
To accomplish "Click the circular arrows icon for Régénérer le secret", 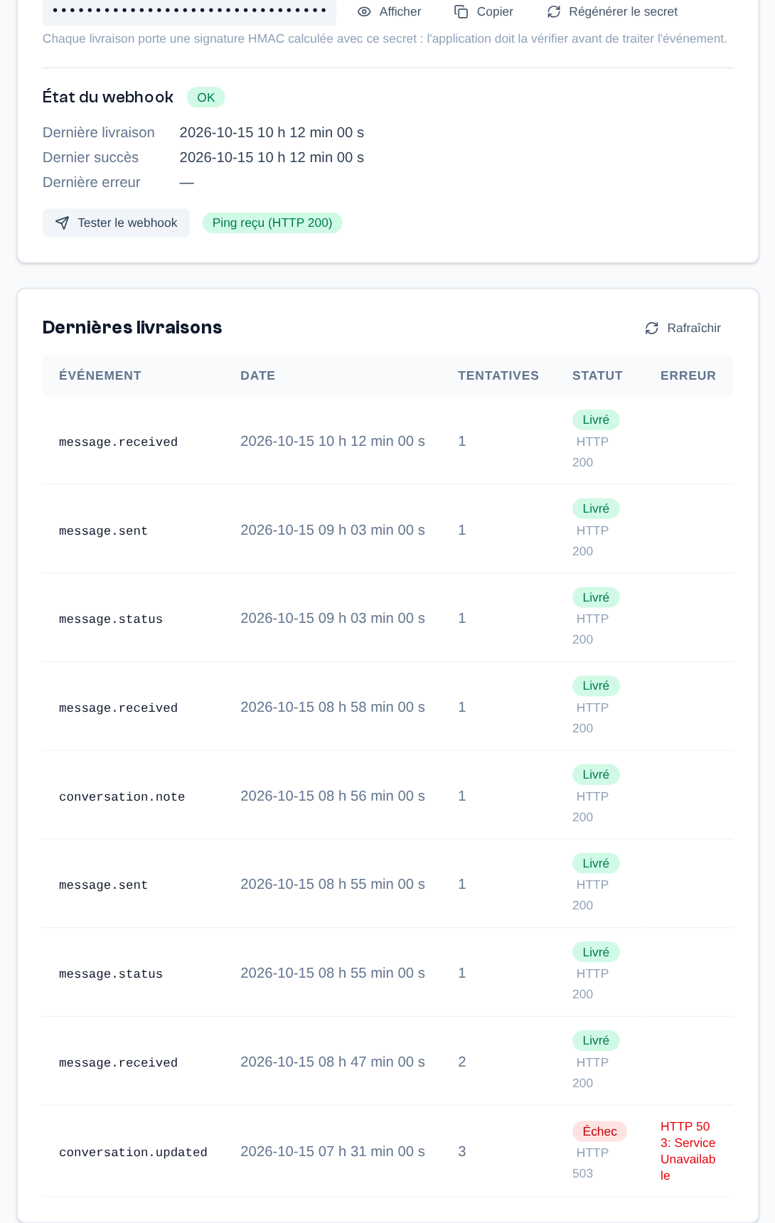I will pos(554,12).
